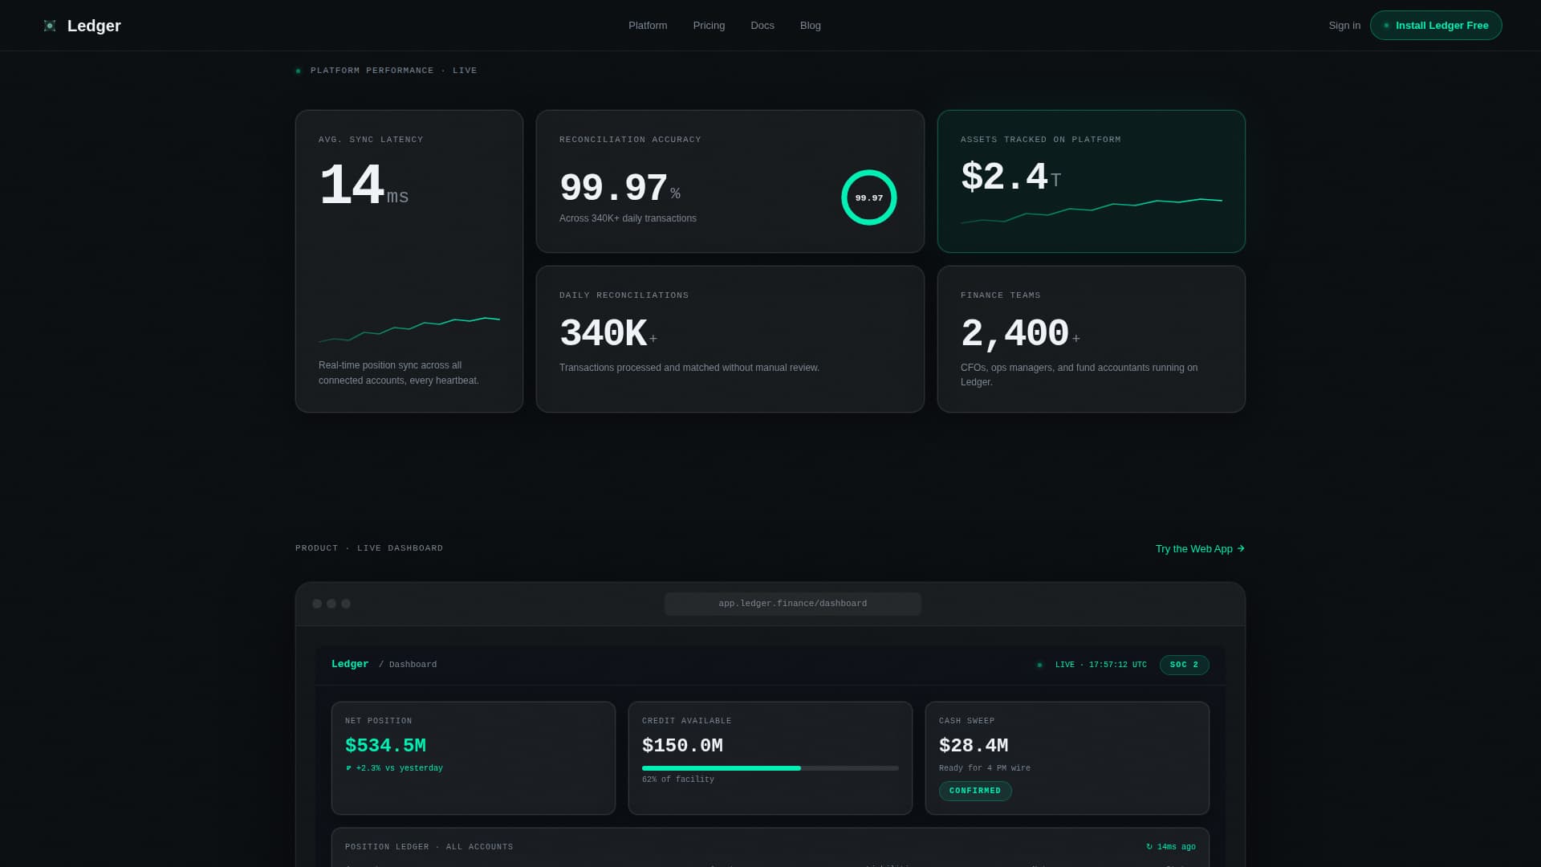
Task: Click the Credit Available progress bar
Action: coord(770,768)
